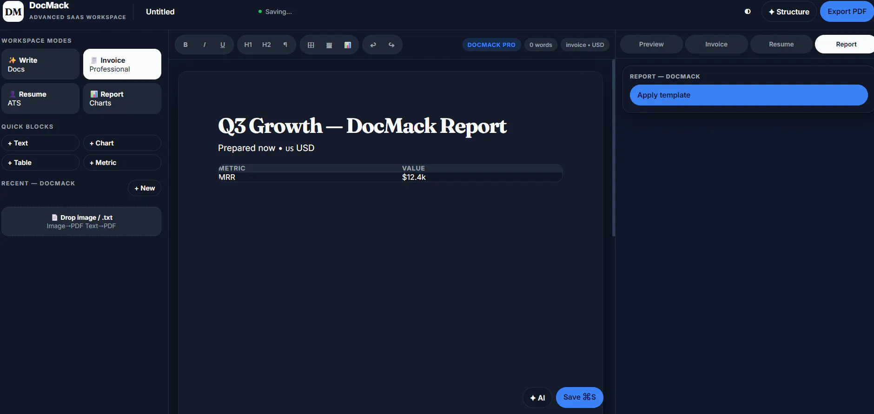Click the METRIC column header
Screen dimensions: 874x414
pos(310,168)
